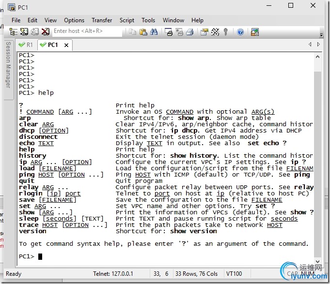Viewport: 330px width, 284px height.
Task: Click the Ready status bar text
Action: point(14,273)
